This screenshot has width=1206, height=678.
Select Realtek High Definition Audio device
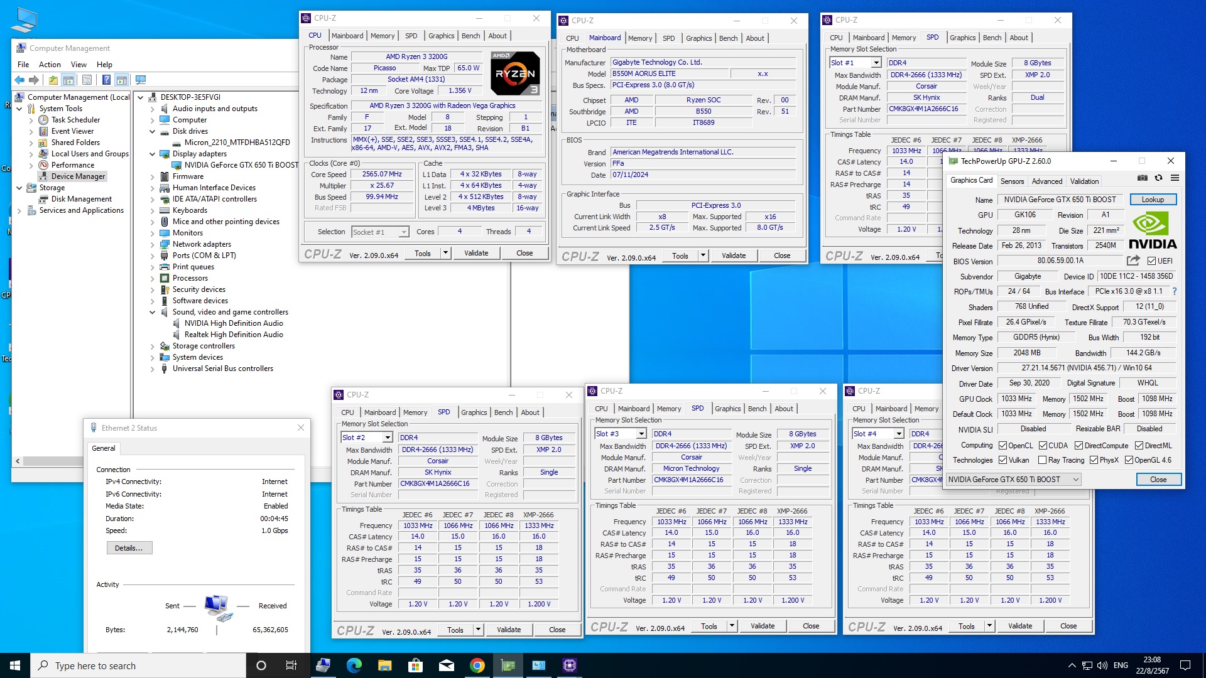tap(234, 335)
